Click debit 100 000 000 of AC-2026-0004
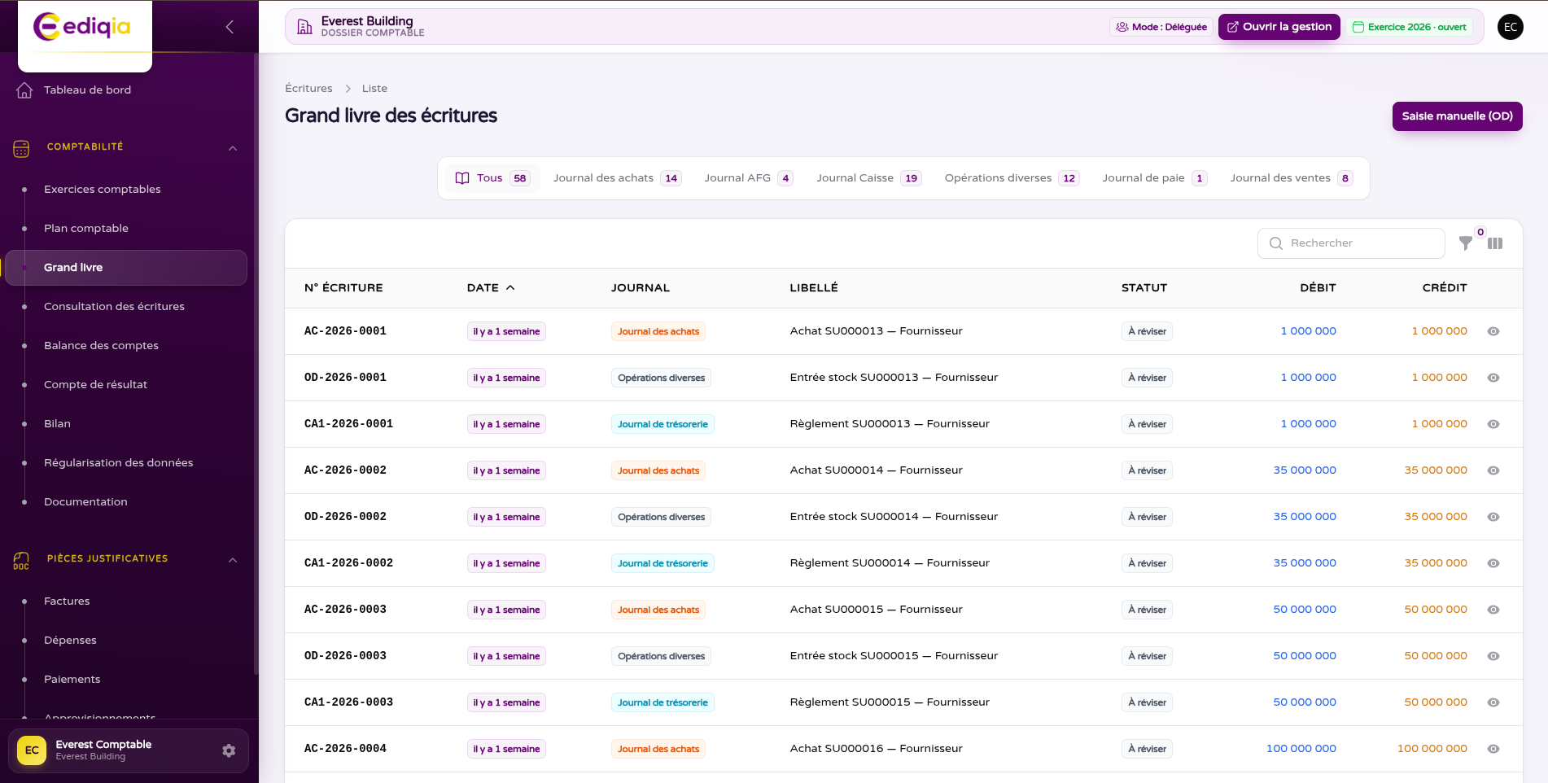The image size is (1548, 783). pyautogui.click(x=1301, y=749)
